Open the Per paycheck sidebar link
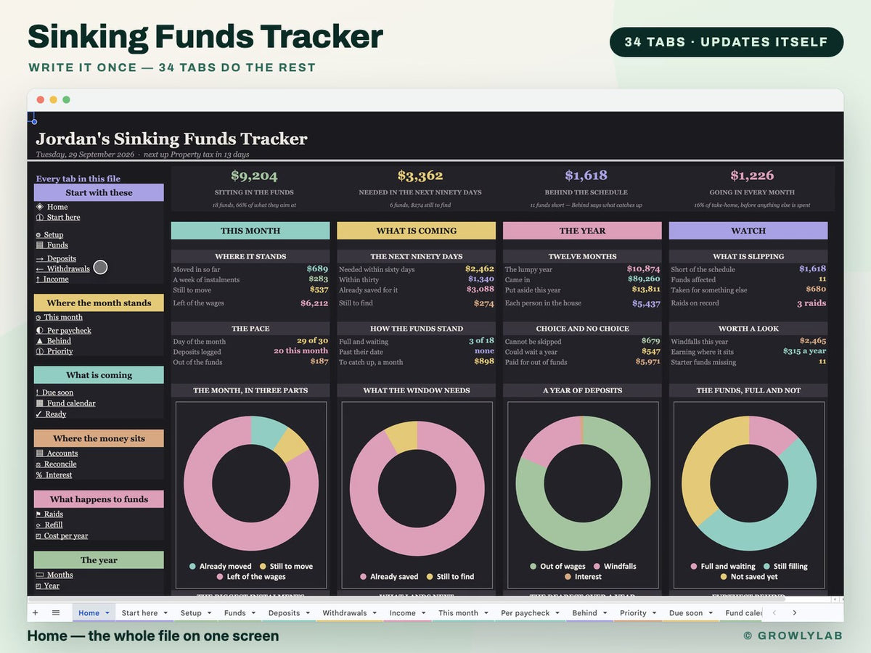 coord(63,330)
